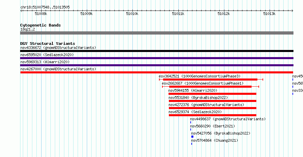Click the 51009k ruler tick label
Viewport: 303px width, 157px height.
tap(86, 14)
